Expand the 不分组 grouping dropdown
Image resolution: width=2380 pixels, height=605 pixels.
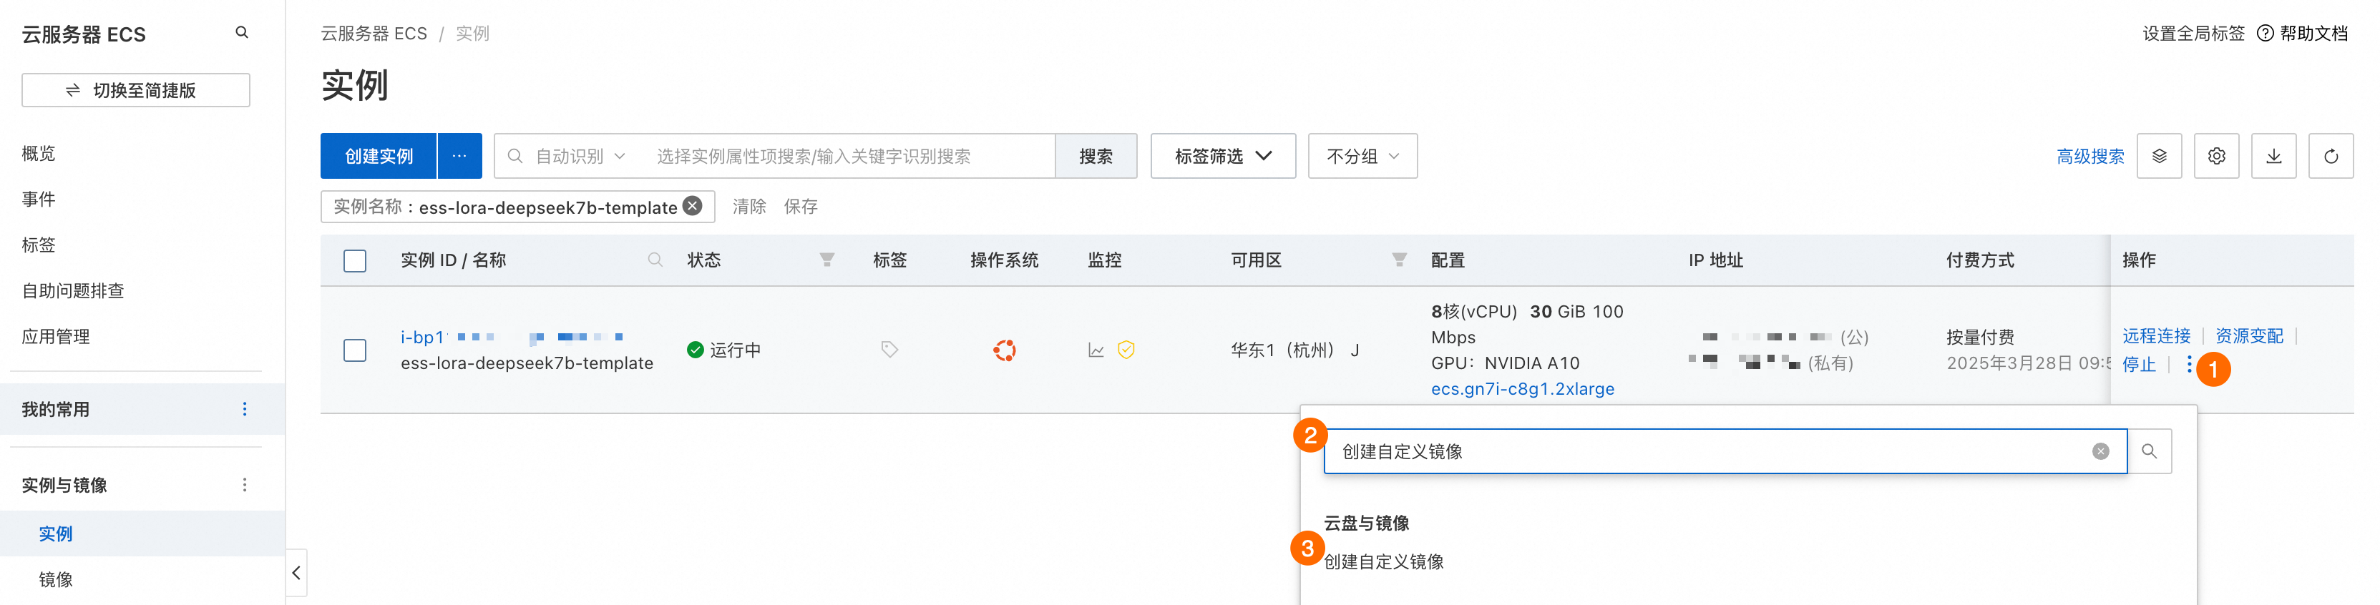click(x=1362, y=156)
